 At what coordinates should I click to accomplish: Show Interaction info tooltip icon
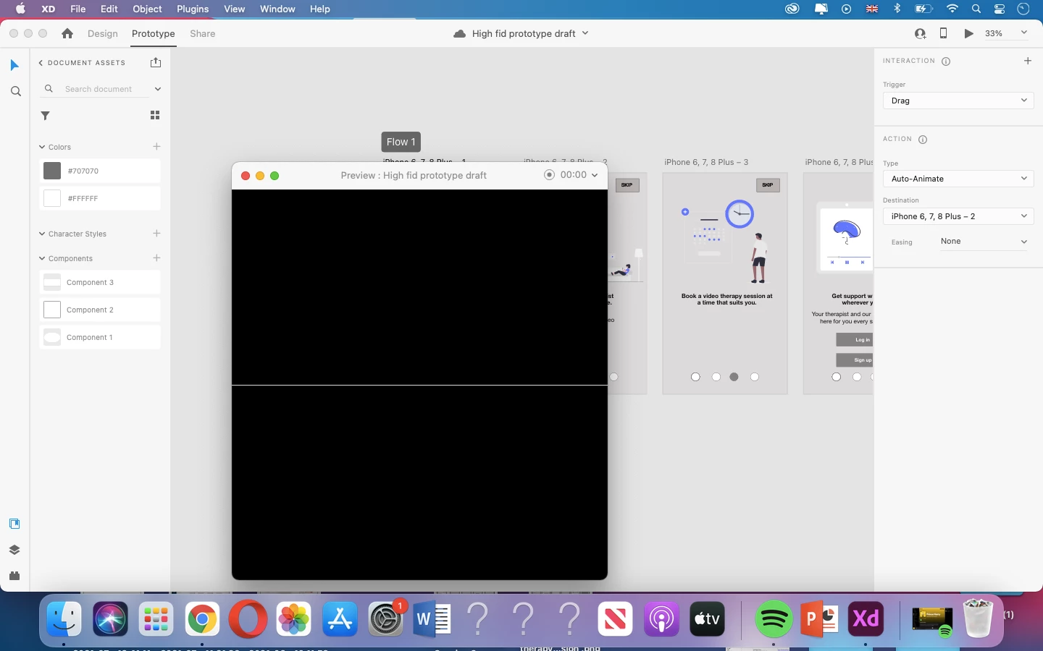[946, 61]
